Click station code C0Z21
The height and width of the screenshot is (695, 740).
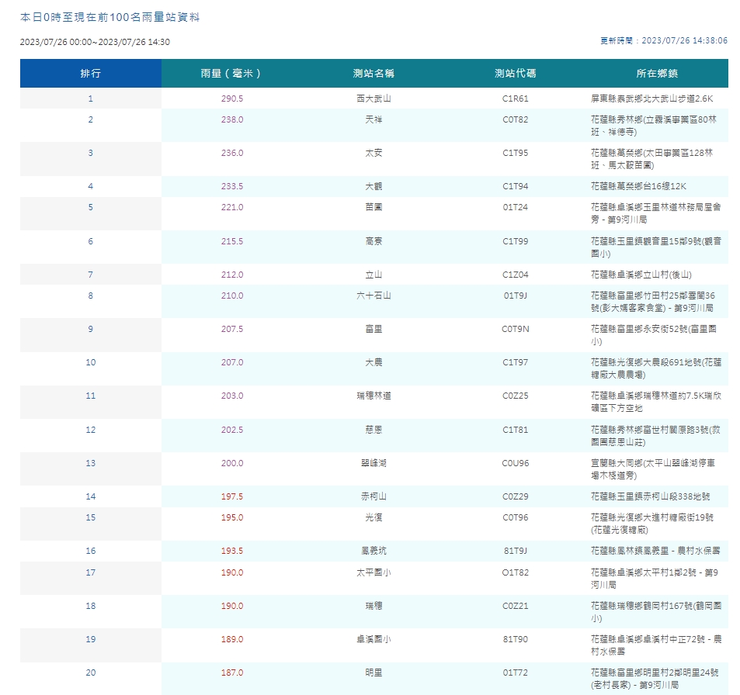point(516,606)
